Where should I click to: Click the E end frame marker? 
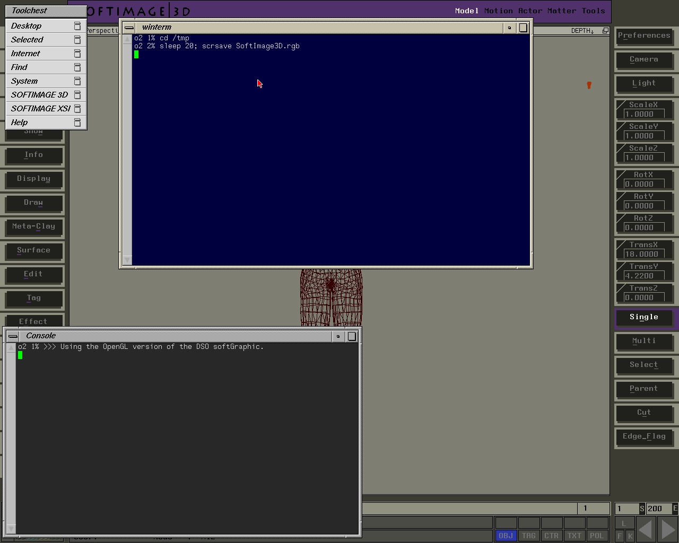pyautogui.click(x=675, y=509)
